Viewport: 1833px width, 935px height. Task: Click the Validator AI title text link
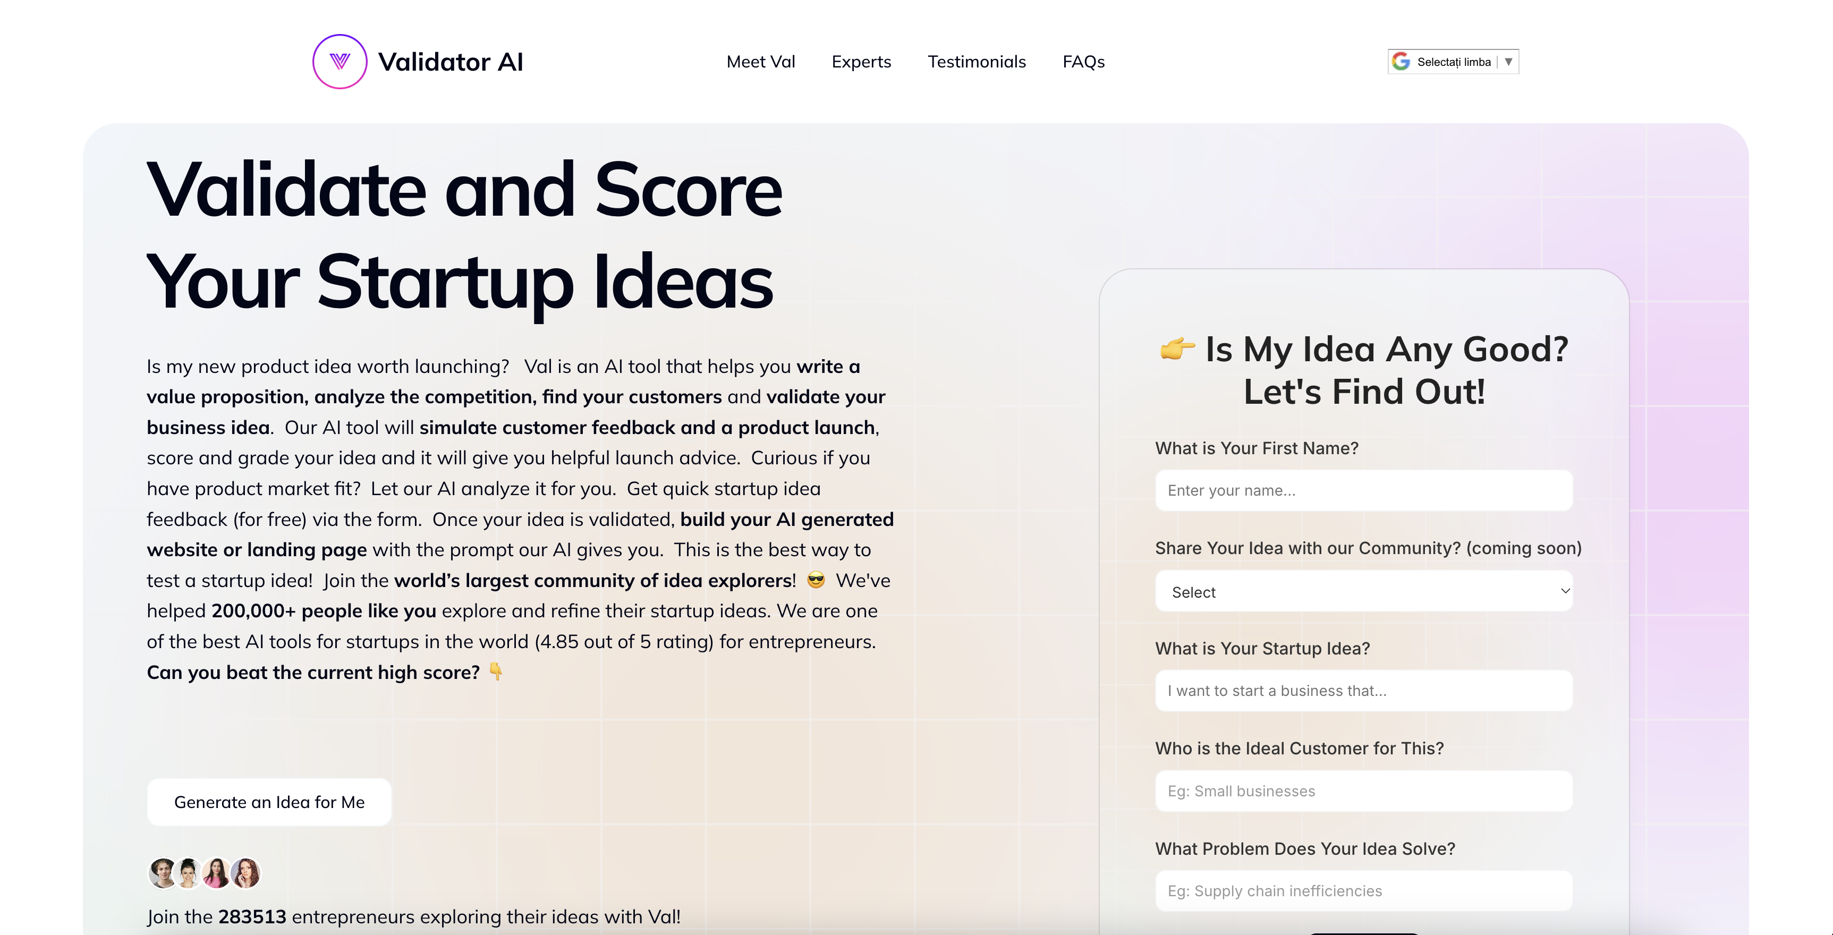[452, 61]
